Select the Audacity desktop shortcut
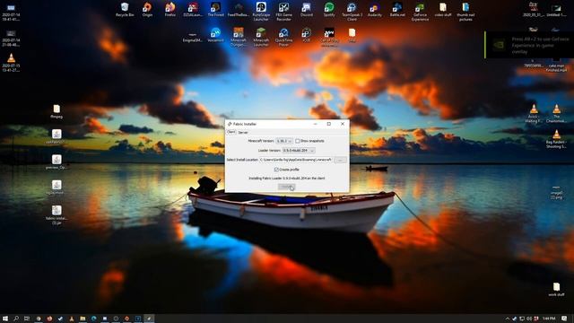This screenshot has width=574, height=323. point(375,10)
